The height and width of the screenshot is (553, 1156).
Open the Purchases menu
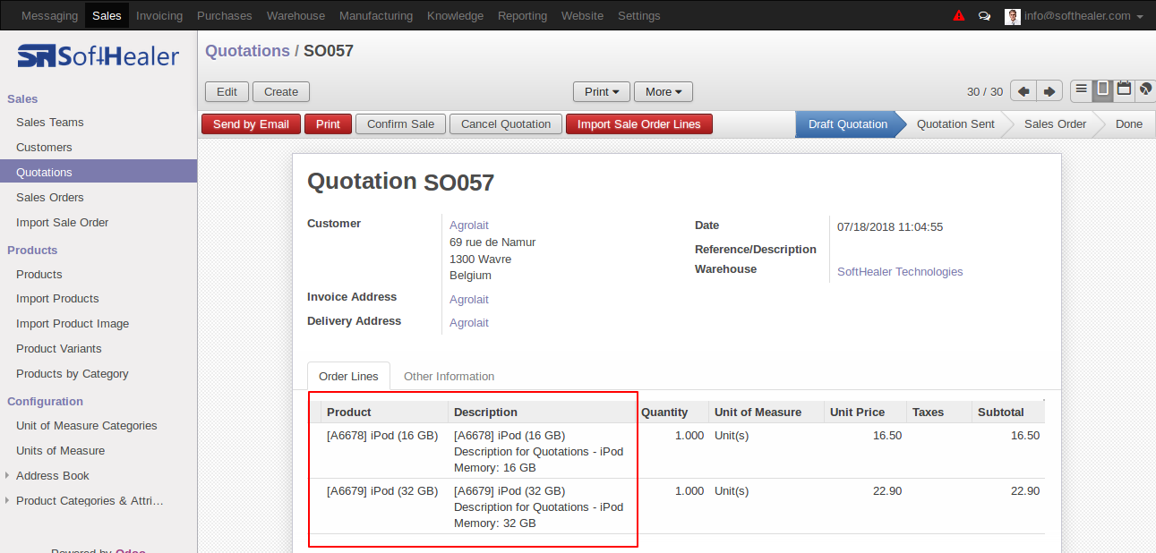click(x=225, y=15)
